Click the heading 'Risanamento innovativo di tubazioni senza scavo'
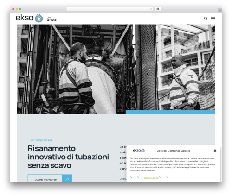Viewport: 232px width, 196px height. click(x=68, y=157)
